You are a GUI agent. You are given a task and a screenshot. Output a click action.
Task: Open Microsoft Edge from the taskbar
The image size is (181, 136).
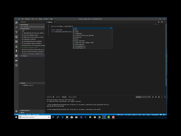coord(63,117)
